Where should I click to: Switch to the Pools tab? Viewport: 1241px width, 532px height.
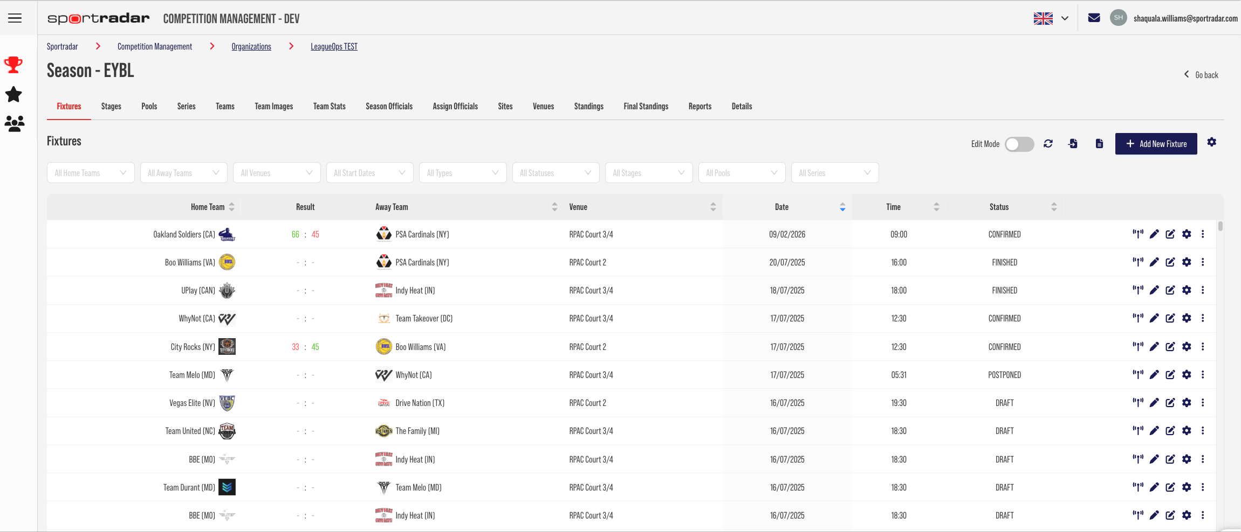pos(149,106)
